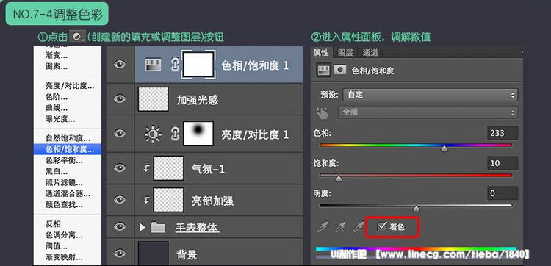Hide the 背景 layer
This screenshot has height=266, width=551.
click(x=120, y=253)
